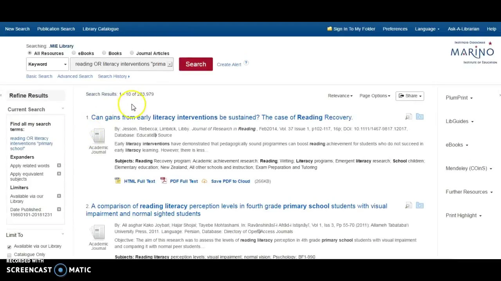Clear the search box with x icon
Screen dimensions: 501x281
(169, 64)
